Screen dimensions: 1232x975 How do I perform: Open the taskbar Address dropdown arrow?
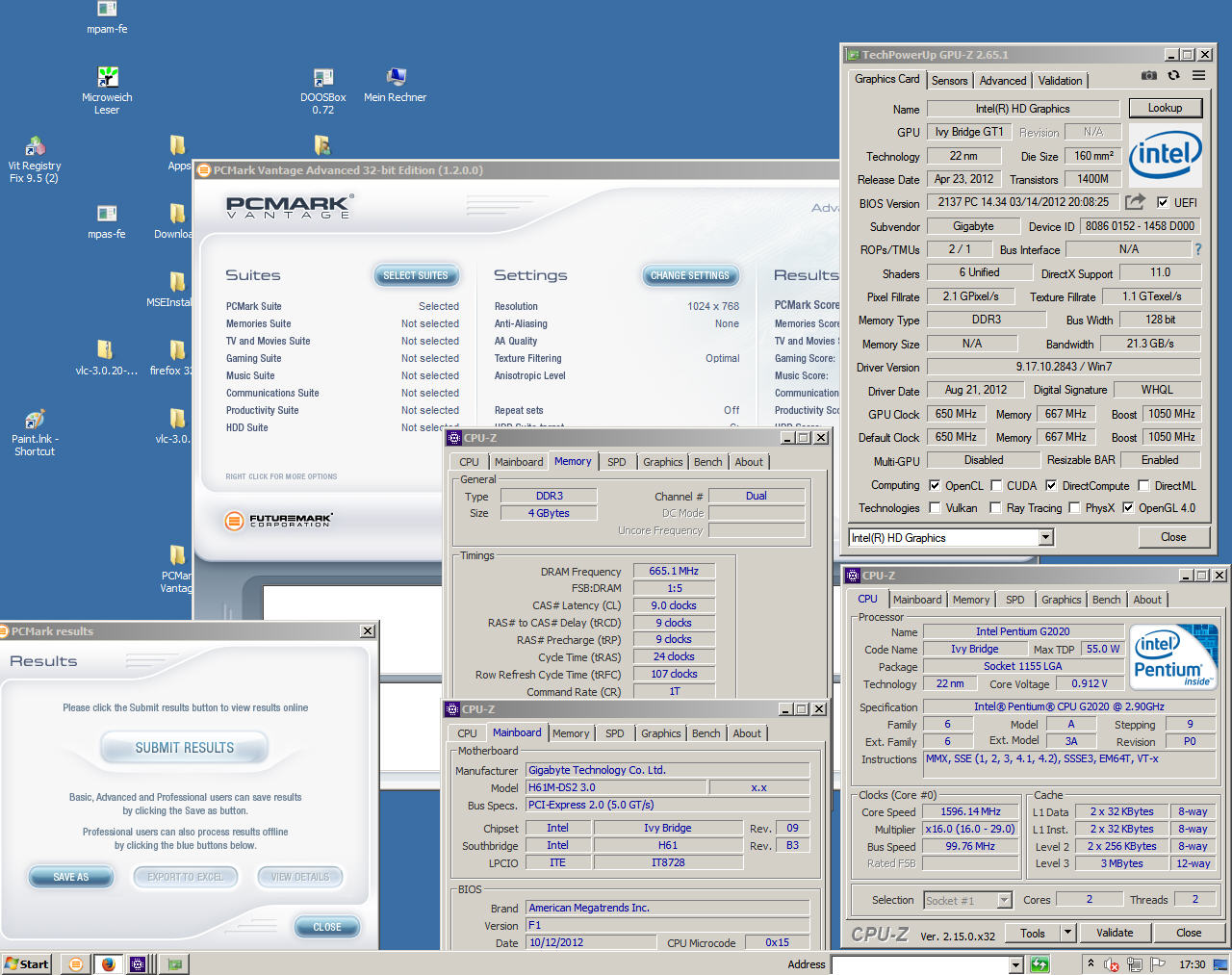point(1015,964)
